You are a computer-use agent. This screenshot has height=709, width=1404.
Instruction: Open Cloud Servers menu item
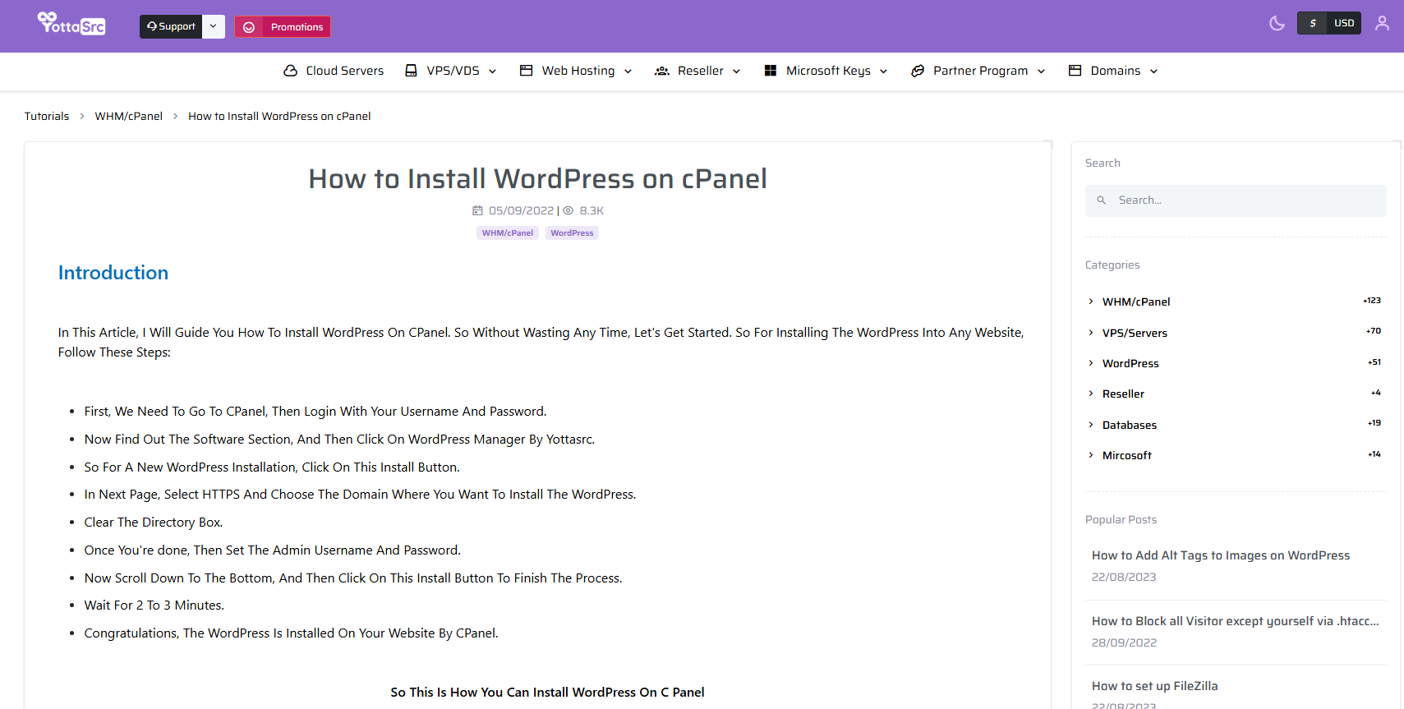pyautogui.click(x=344, y=71)
